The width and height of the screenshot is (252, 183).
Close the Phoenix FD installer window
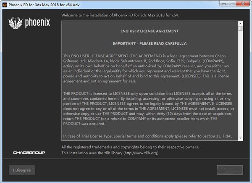(x=243, y=4)
